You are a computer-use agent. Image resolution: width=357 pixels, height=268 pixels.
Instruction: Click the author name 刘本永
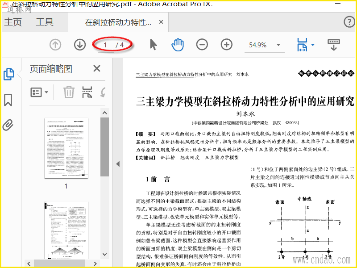[245, 114]
